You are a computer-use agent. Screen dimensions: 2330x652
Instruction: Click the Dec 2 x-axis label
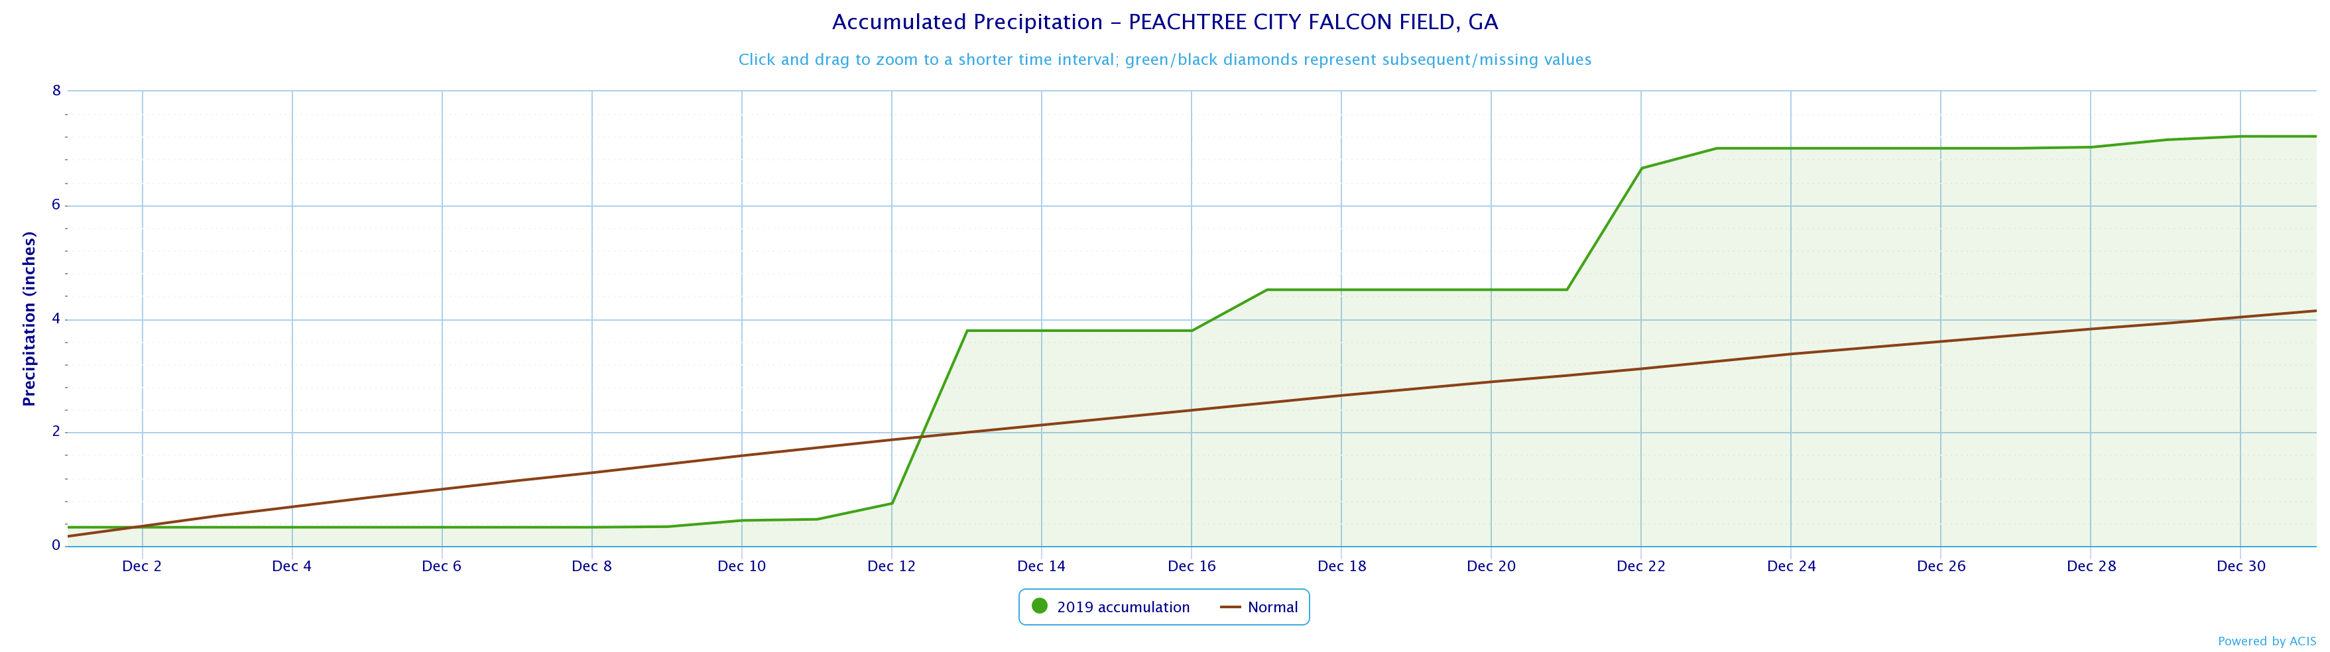[x=142, y=567]
